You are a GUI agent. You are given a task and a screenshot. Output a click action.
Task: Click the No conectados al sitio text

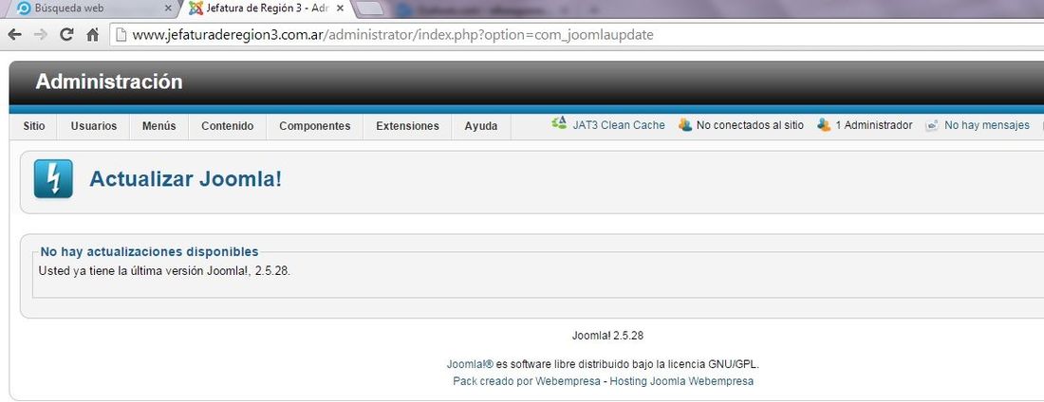pos(750,125)
